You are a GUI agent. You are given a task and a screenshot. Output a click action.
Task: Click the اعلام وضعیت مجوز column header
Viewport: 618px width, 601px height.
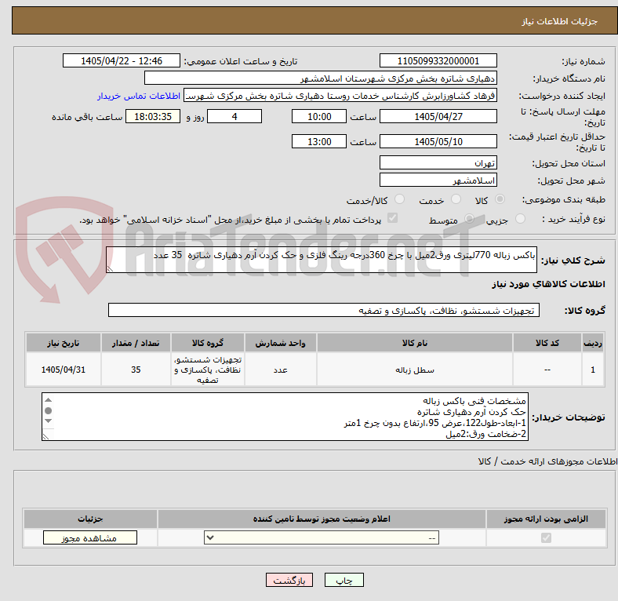tap(322, 519)
